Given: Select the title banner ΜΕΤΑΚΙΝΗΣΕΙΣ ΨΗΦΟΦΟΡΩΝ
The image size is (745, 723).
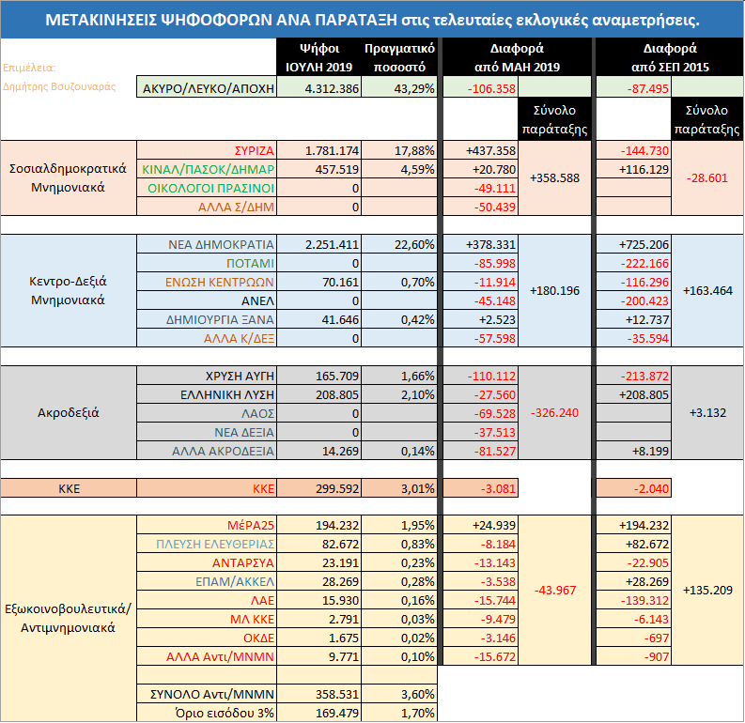Looking at the screenshot, I should (x=372, y=20).
